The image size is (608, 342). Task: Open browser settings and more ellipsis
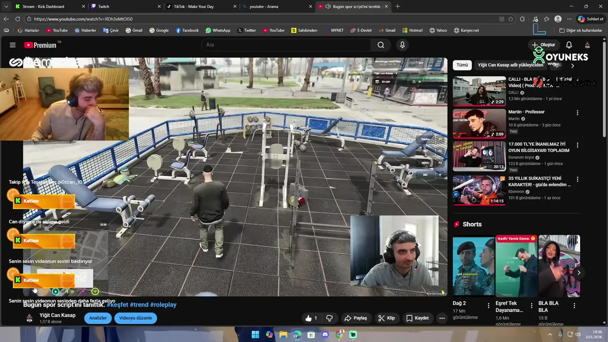point(569,19)
